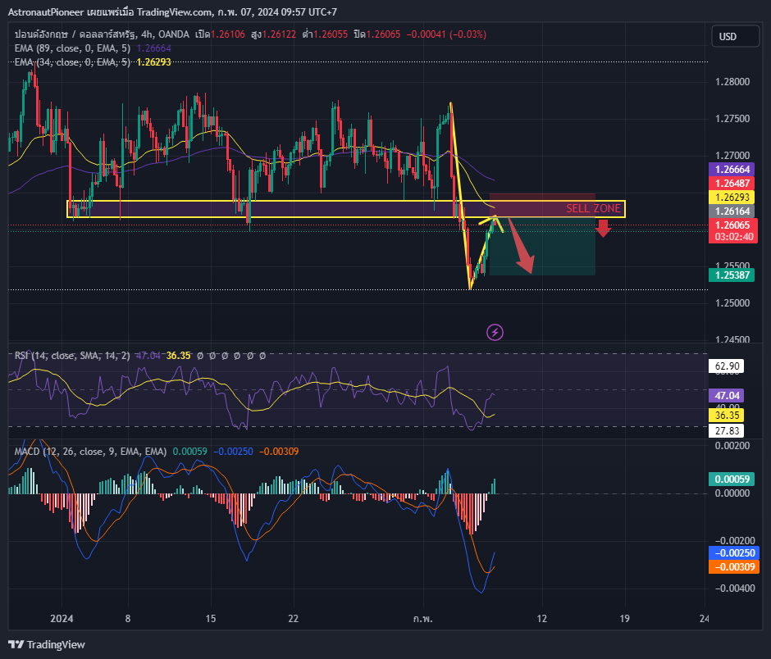This screenshot has width=771, height=659.
Task: Click the 1.26487 red price label
Action: pos(732,184)
